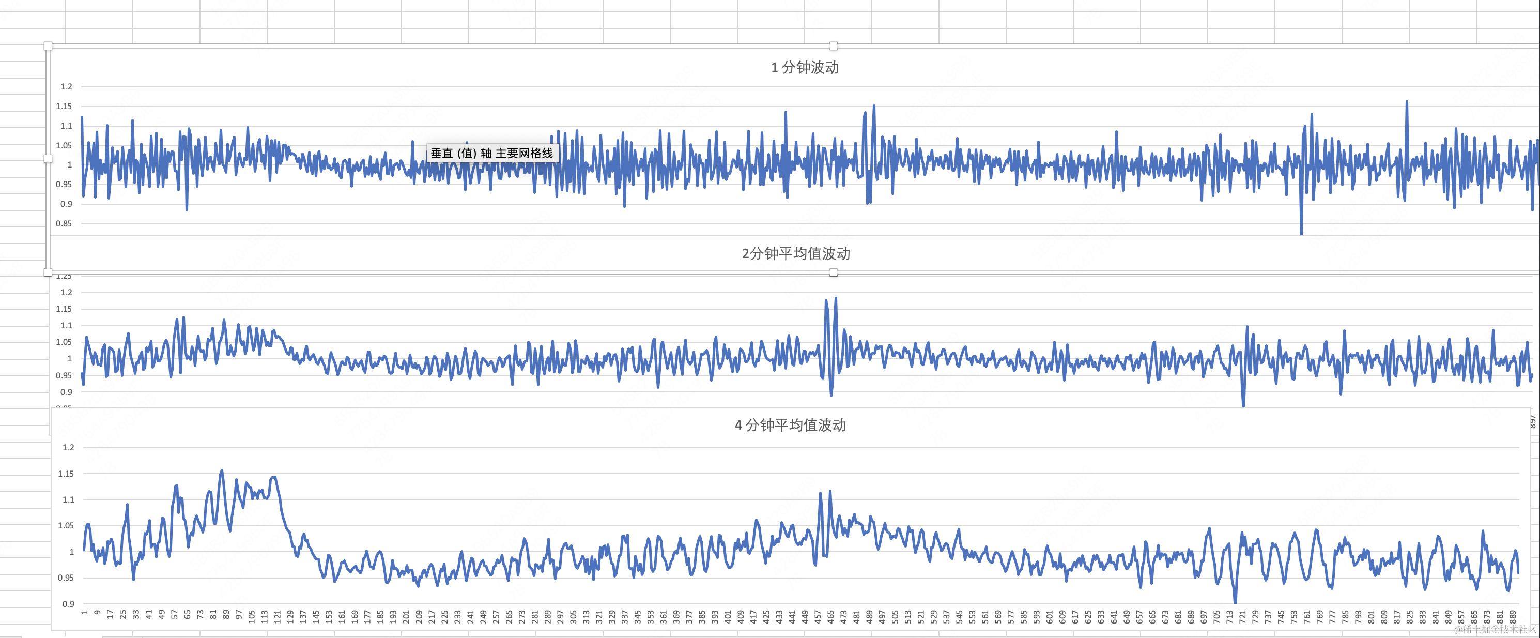Viewport: 1540px width, 638px height.
Task: Click the tallest peak in the 4-minute chart
Action: (222, 470)
